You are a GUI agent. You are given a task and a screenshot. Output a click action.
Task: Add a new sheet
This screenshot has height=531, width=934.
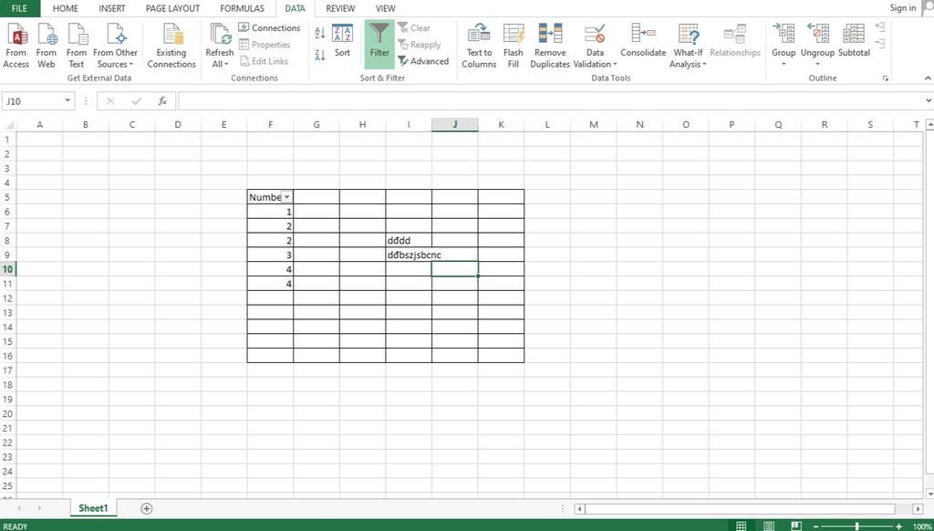[x=147, y=508]
